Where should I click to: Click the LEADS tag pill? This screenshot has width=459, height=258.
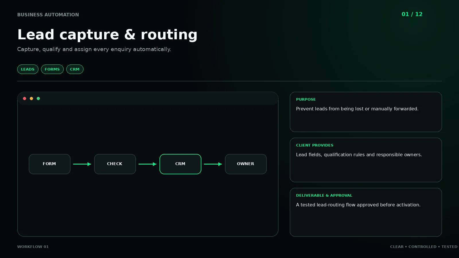click(x=28, y=69)
